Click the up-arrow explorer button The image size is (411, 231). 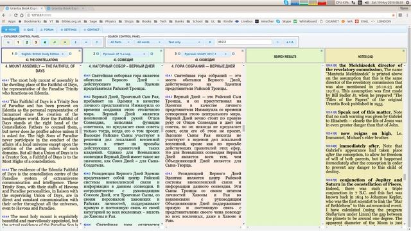(x=96, y=42)
